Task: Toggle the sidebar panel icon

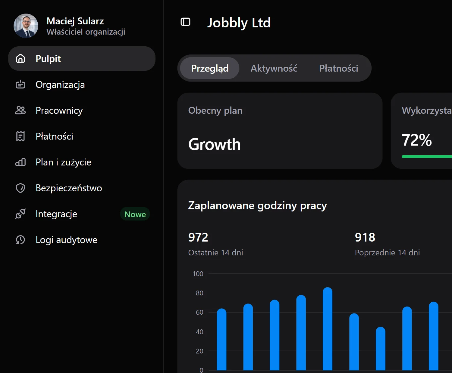Action: click(x=185, y=22)
